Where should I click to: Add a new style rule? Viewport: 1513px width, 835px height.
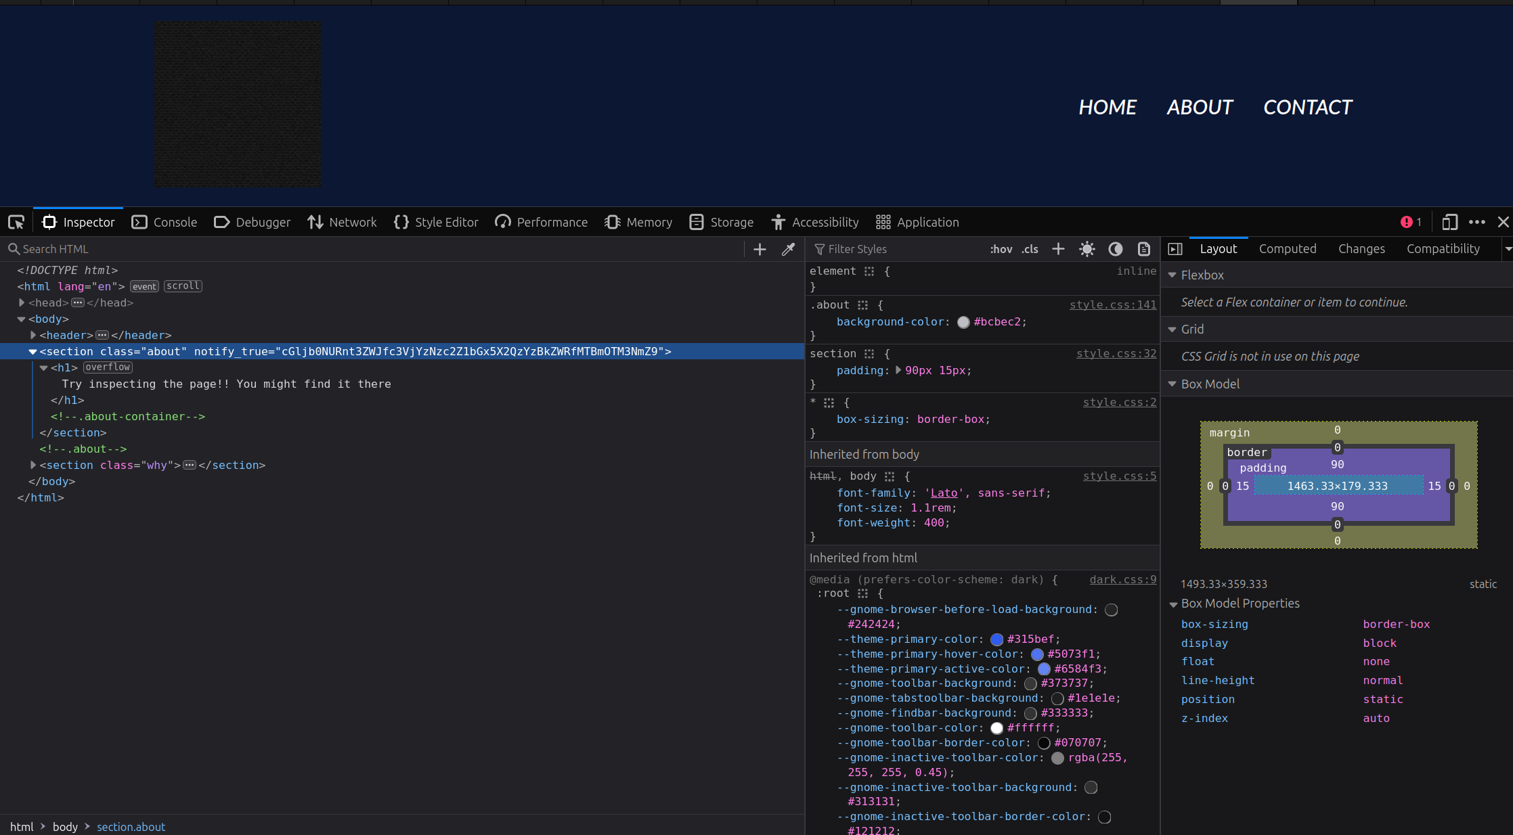click(x=1058, y=249)
